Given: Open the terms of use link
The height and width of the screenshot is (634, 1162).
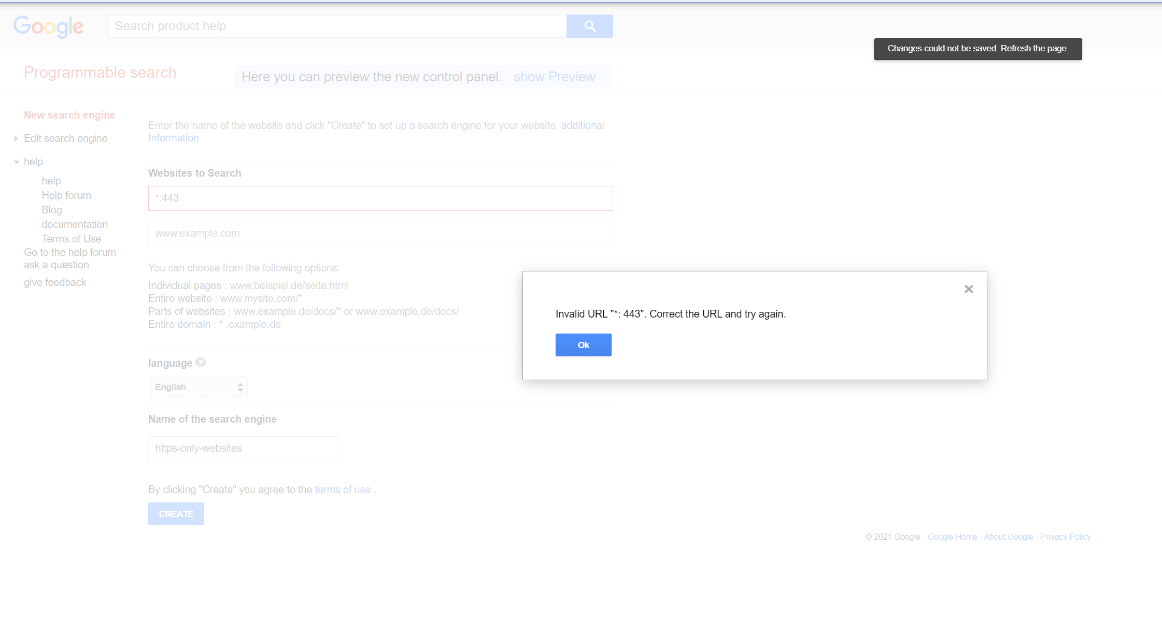Looking at the screenshot, I should point(343,489).
